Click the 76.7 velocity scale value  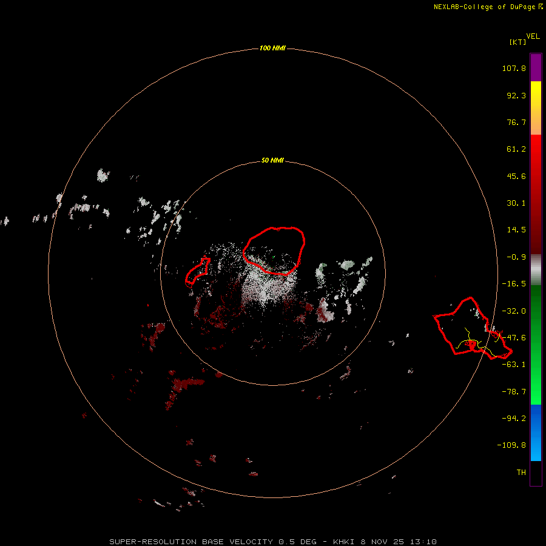tap(516, 122)
